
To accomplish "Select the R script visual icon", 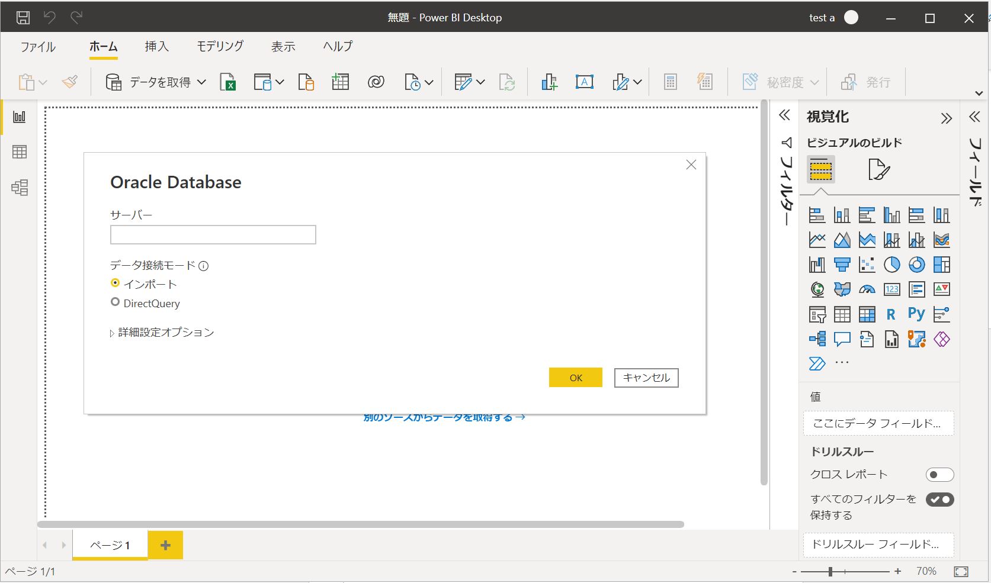I will pyautogui.click(x=891, y=314).
